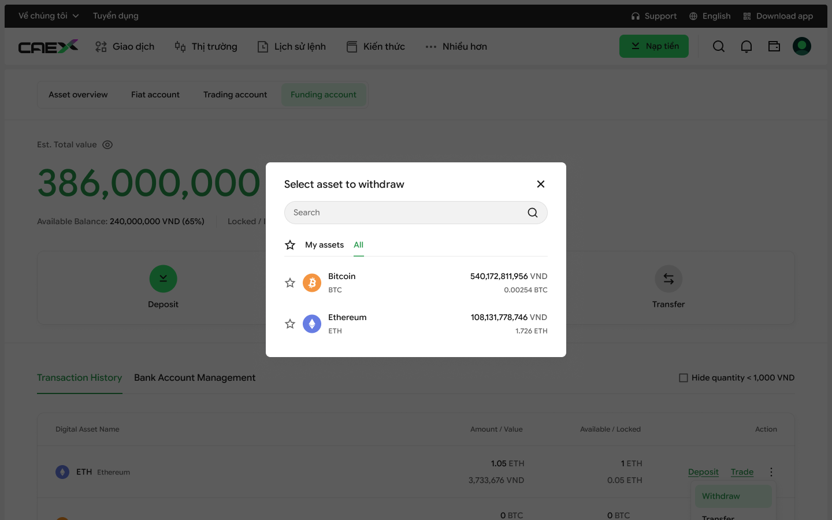Viewport: 832px width, 520px height.
Task: Open the Download app link
Action: 785,16
